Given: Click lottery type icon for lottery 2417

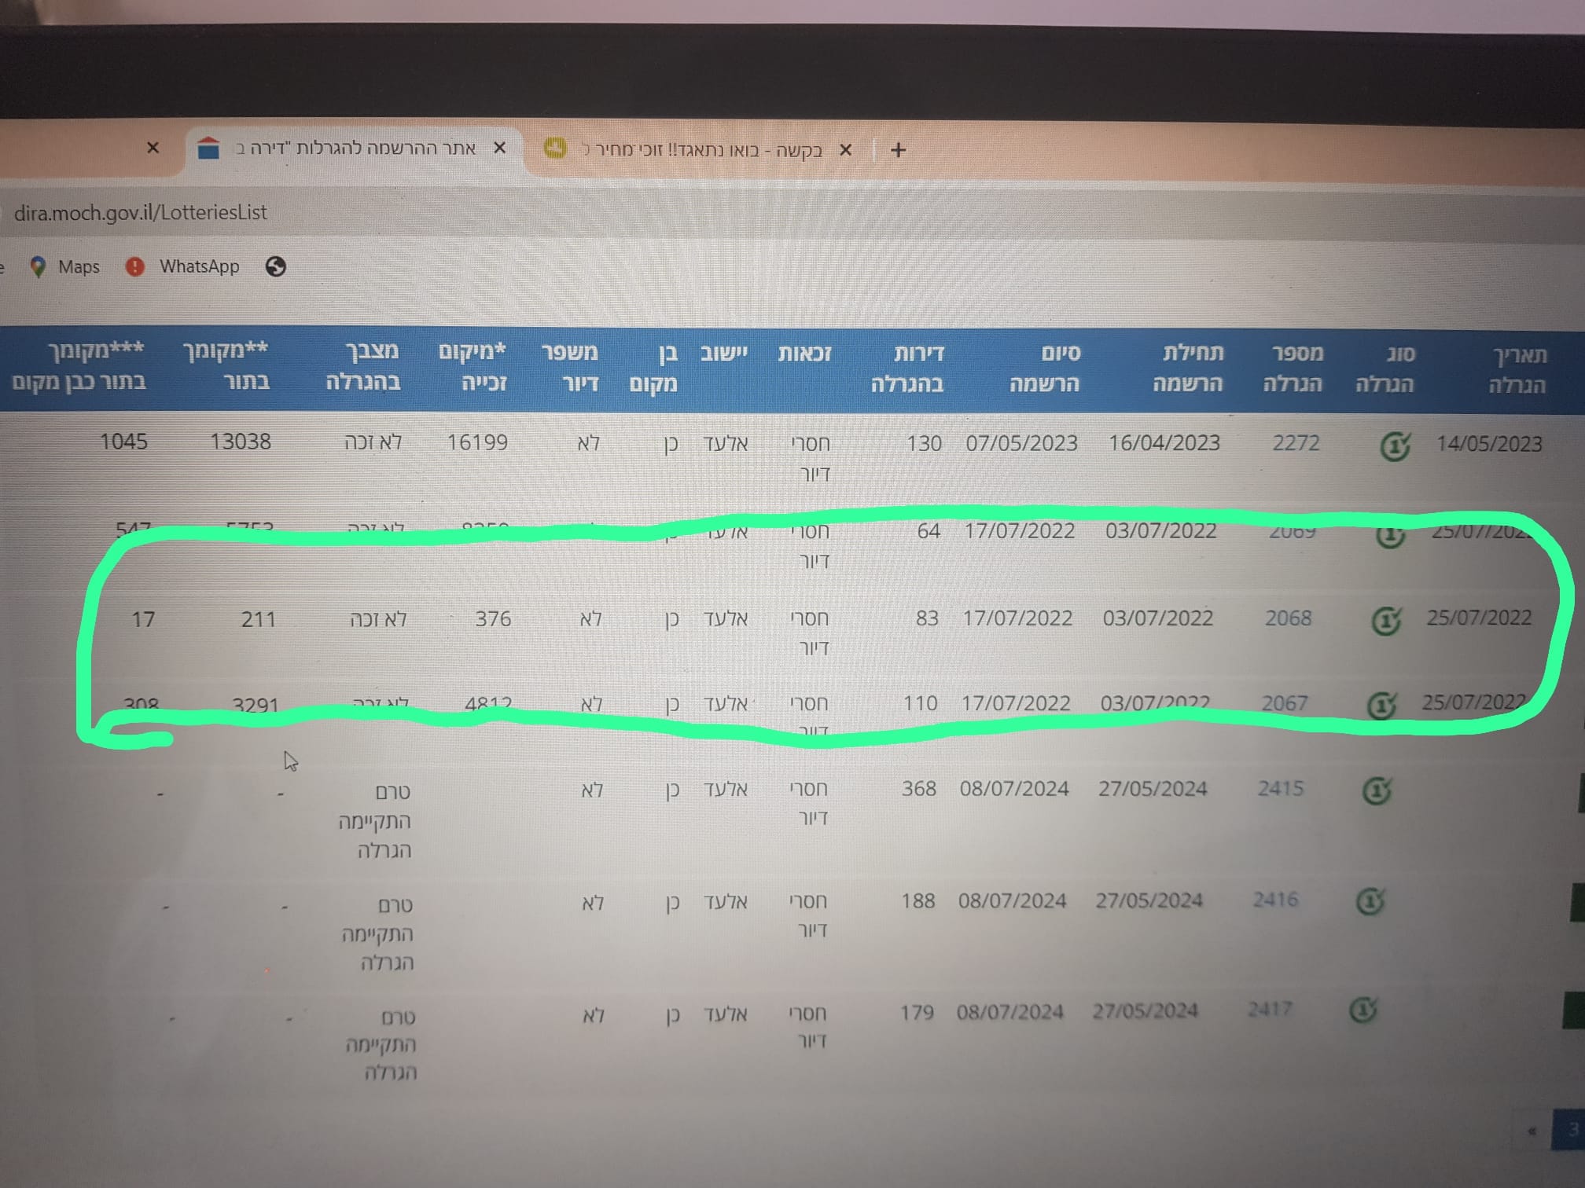Looking at the screenshot, I should pos(1363,1010).
